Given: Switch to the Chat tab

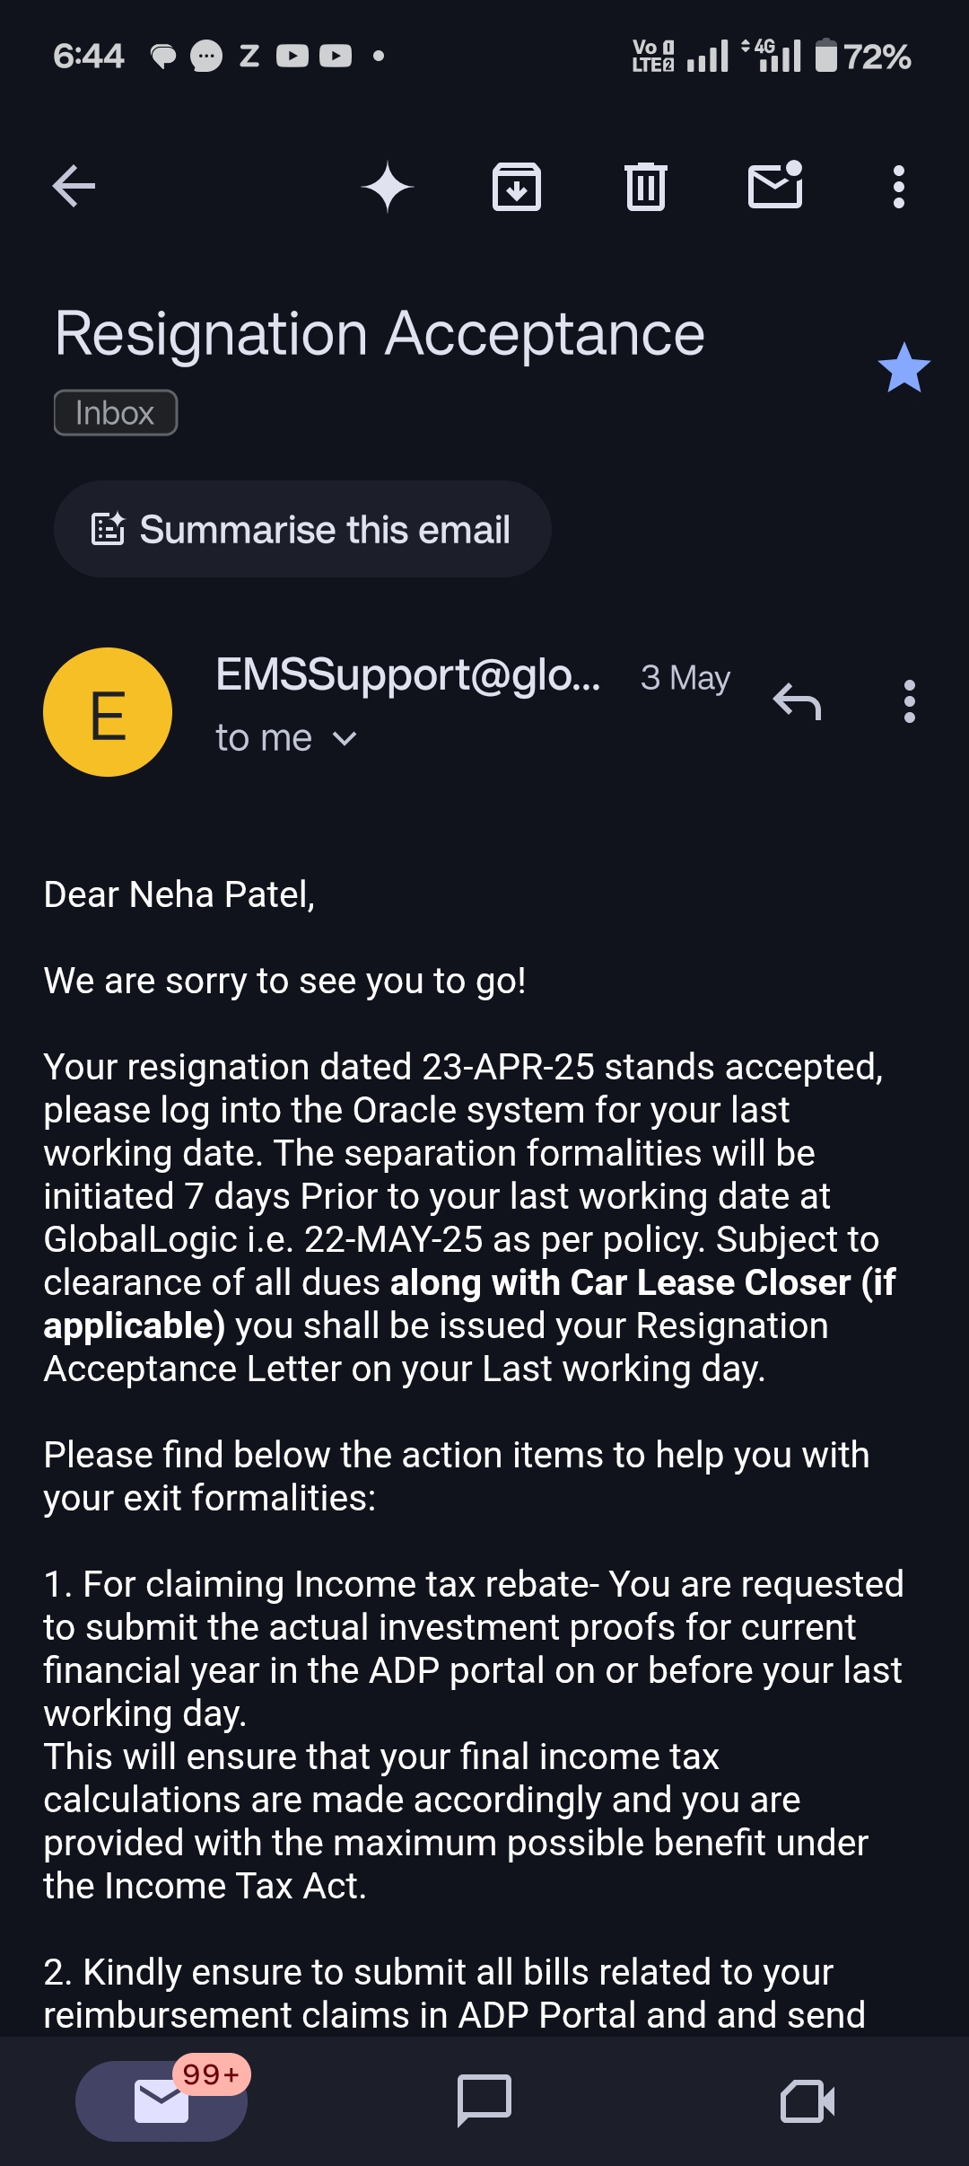Looking at the screenshot, I should [484, 2101].
